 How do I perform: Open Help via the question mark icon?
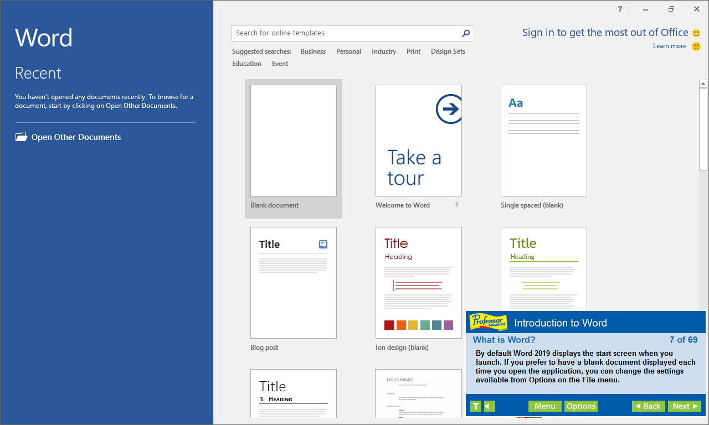click(619, 9)
